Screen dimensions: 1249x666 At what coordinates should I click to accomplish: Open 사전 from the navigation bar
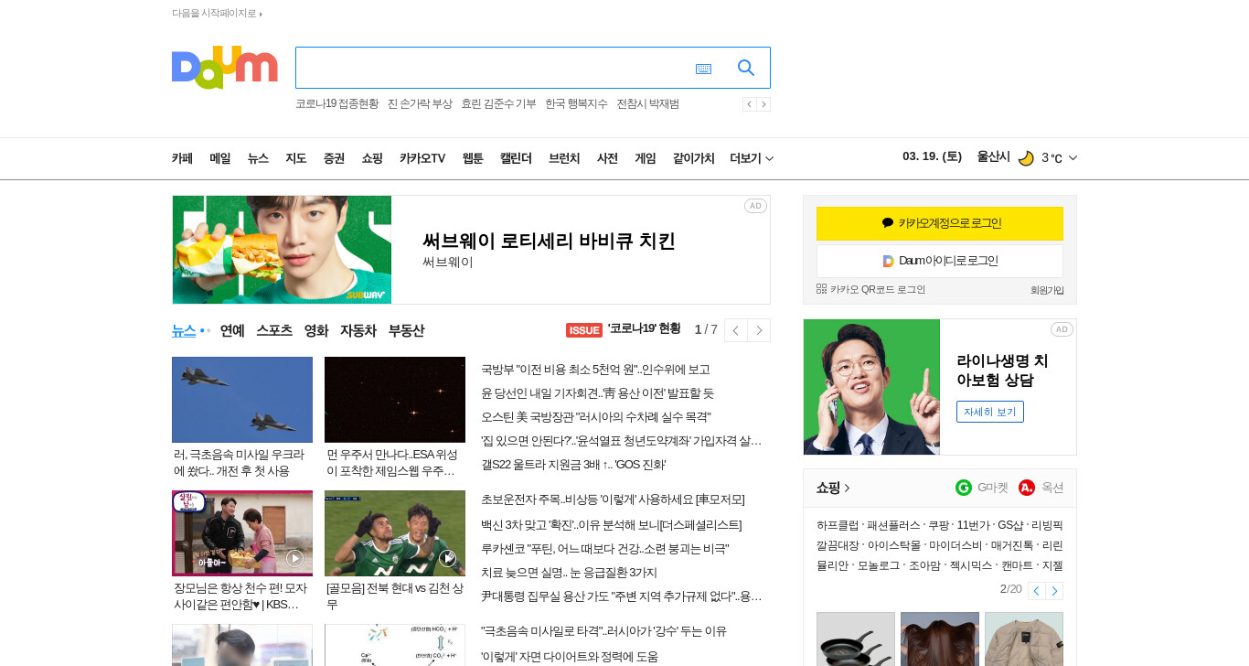click(x=607, y=158)
